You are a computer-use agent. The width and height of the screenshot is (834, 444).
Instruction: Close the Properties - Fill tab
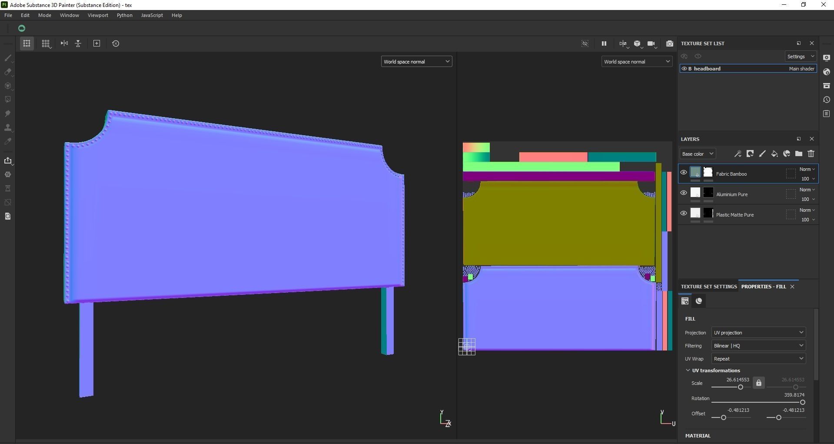(792, 287)
